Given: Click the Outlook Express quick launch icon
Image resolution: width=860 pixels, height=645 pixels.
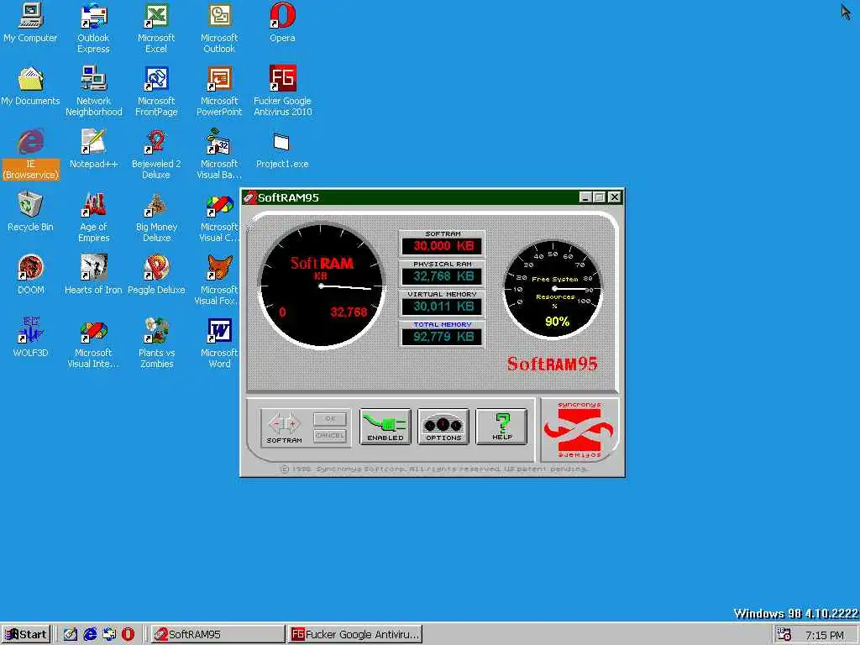Looking at the screenshot, I should (109, 635).
